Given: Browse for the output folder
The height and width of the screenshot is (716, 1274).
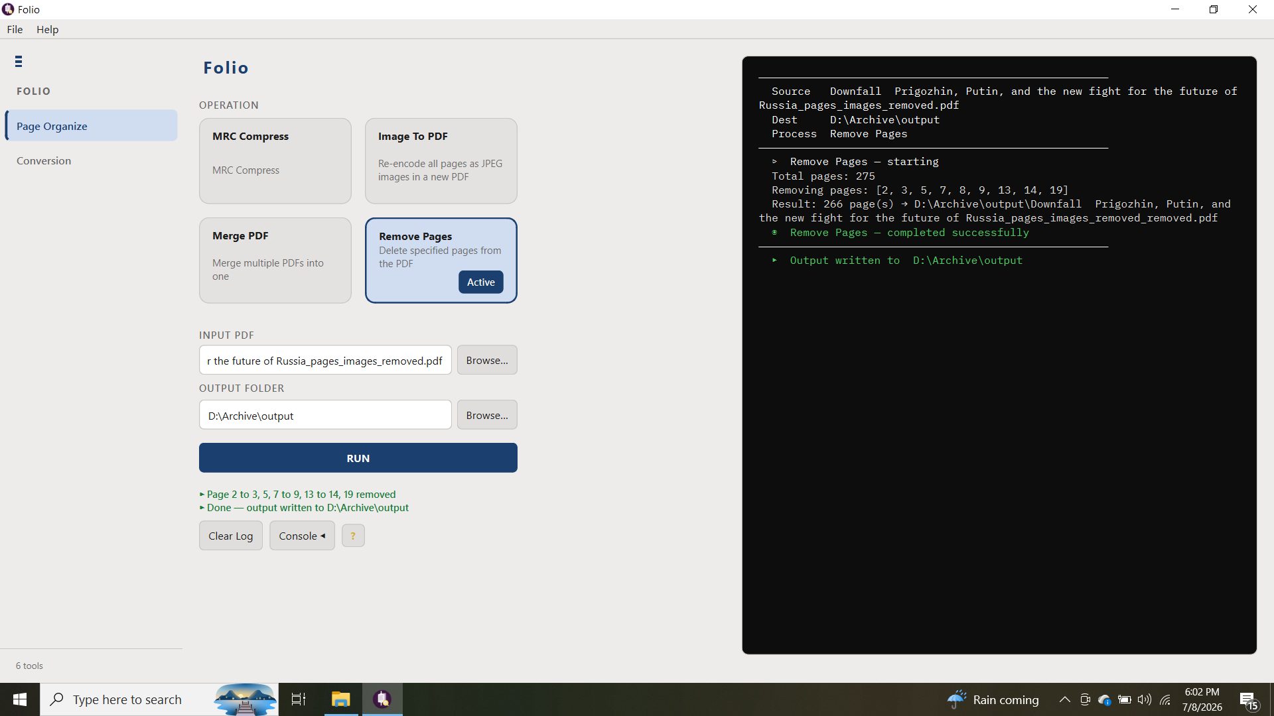Looking at the screenshot, I should 487,415.
